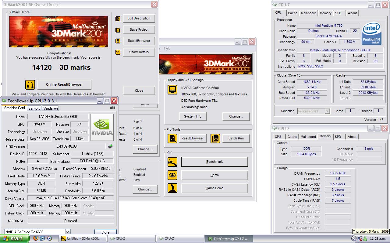Click the NVIDIA logo in GPU-Z
Image resolution: width=390 pixels, height=243 pixels.
pos(102,128)
